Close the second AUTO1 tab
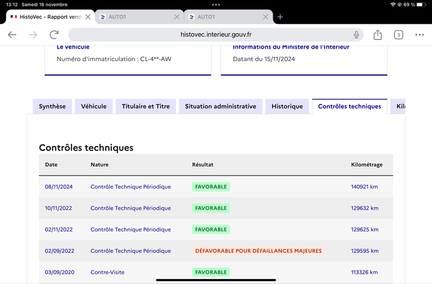 (x=266, y=17)
